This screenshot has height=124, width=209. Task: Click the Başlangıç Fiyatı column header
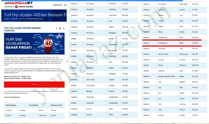[57, 105]
